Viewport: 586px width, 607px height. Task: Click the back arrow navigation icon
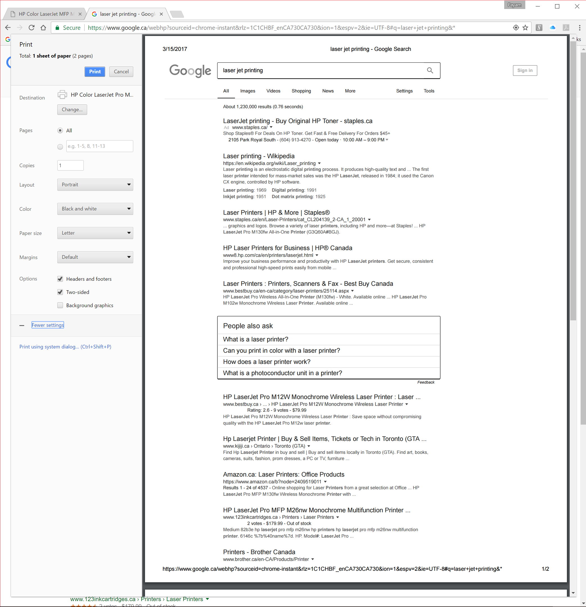click(x=8, y=28)
